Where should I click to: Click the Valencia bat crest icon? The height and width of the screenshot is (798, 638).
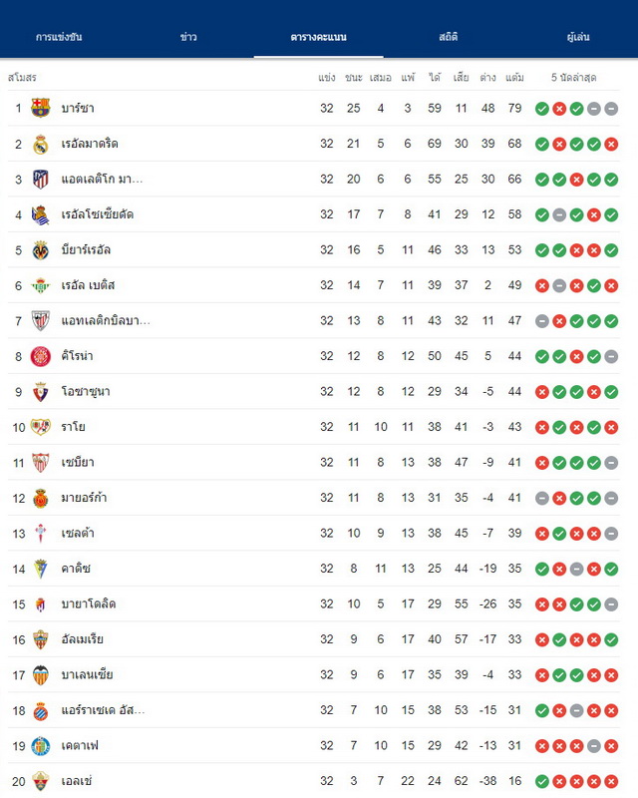tap(40, 675)
